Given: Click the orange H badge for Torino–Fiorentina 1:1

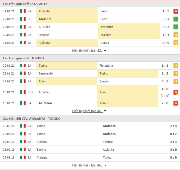Looking at the screenshot, I should point(176,66).
